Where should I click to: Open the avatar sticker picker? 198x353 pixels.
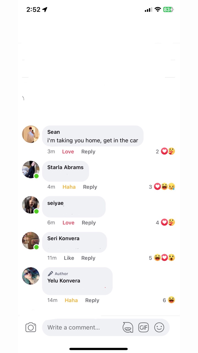tap(128, 327)
